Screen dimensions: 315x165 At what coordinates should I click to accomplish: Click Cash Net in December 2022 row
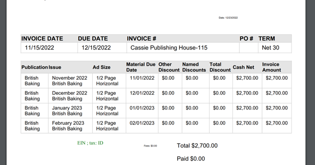[x=247, y=93]
